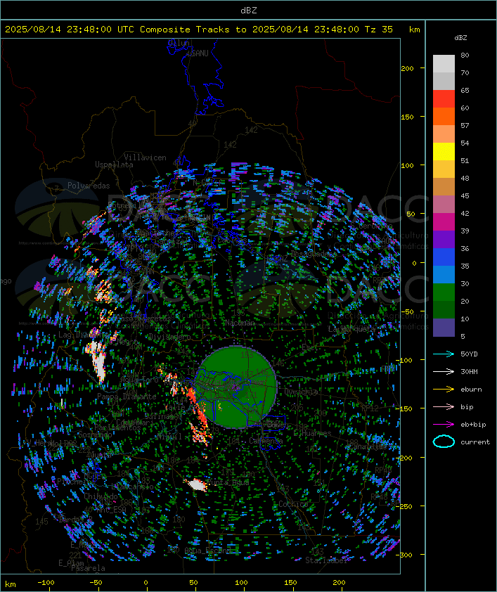Image resolution: width=497 pixels, height=592 pixels.
Task: Click the 80 value on the color scale
Action: click(465, 55)
